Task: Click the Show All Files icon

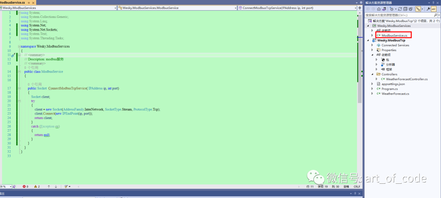Action: [x=411, y=9]
